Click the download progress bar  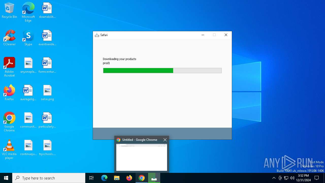click(x=162, y=70)
